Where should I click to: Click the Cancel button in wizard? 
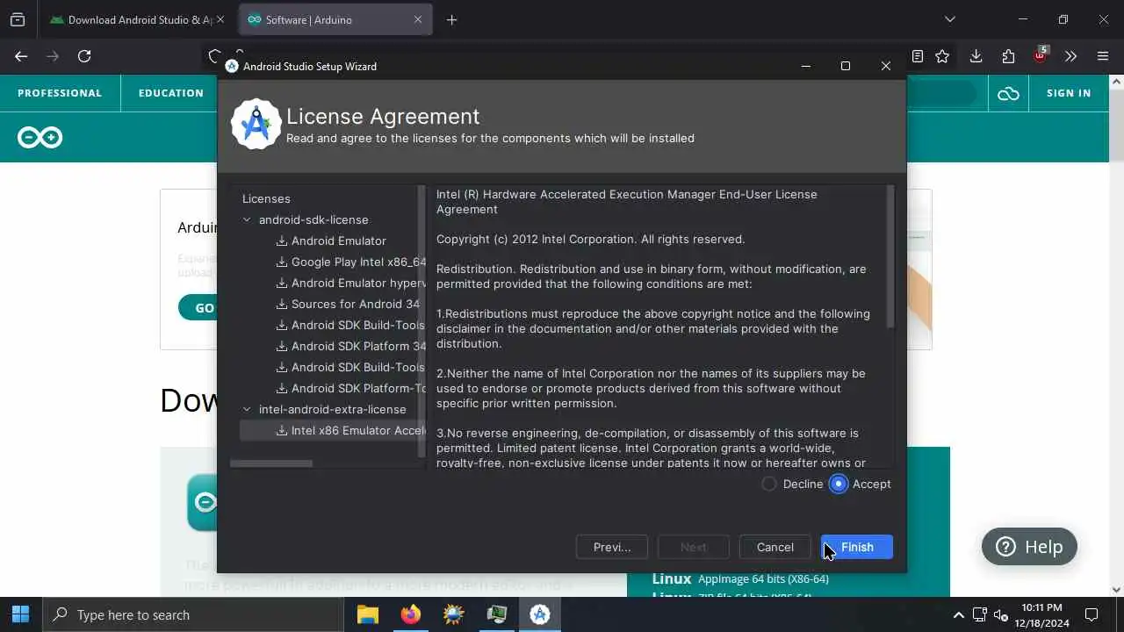tap(775, 547)
